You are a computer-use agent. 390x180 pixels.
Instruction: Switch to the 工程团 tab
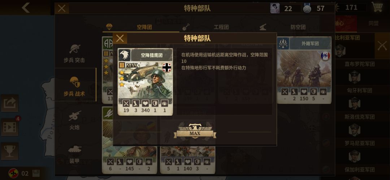[218, 27]
